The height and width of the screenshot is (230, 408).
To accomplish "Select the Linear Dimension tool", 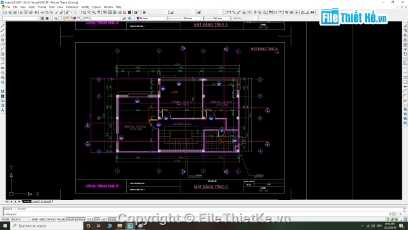I will (229, 12).
